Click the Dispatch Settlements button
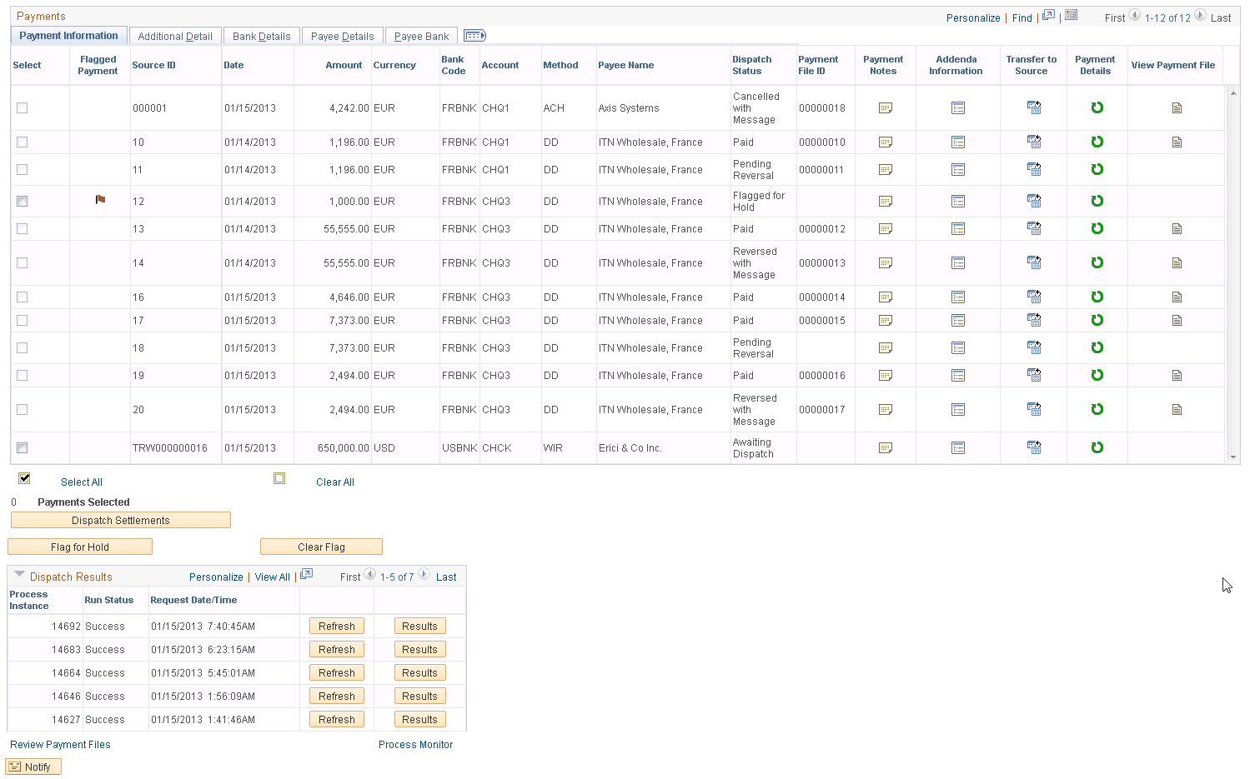 pos(120,519)
